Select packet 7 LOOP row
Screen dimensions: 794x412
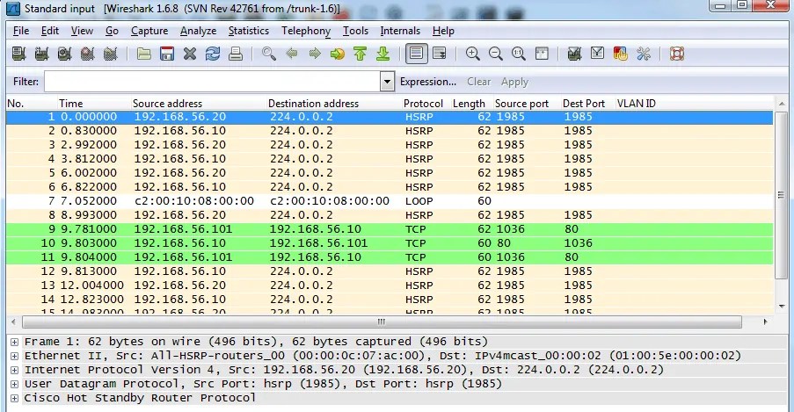390,201
